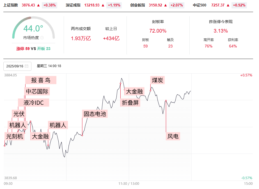This screenshot has height=189, width=259.
Task: Open the calendar icon in the date field
Action: pos(27,66)
